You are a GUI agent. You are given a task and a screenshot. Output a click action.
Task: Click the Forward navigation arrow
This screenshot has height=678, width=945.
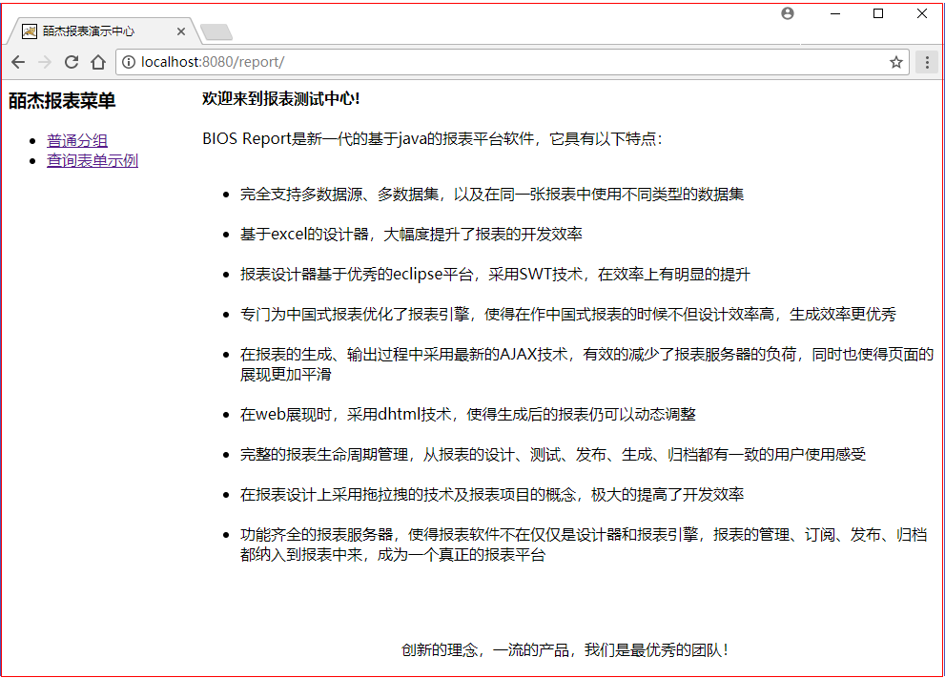(x=44, y=62)
